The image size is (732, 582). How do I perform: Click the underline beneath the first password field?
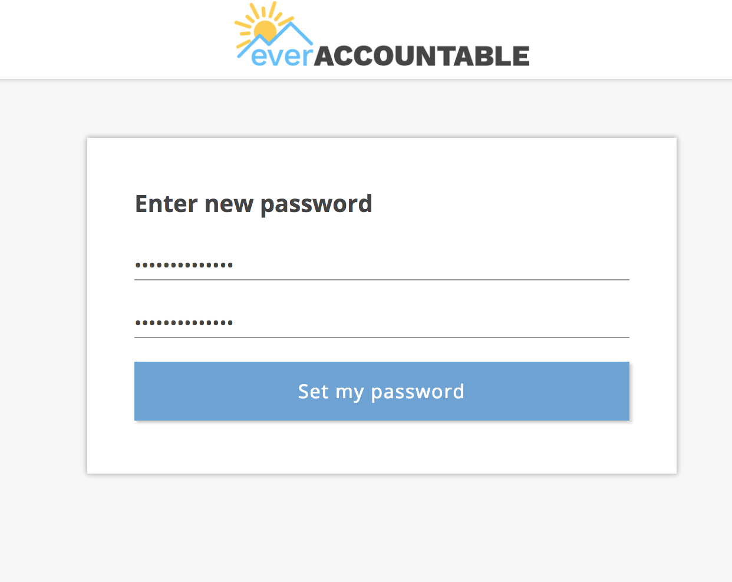382,280
